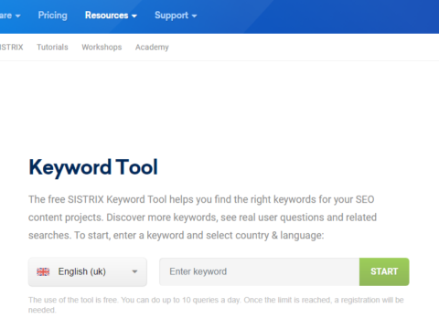Click the caret arrow next to Resources
Viewport: 439px width, 329px height.
click(134, 16)
